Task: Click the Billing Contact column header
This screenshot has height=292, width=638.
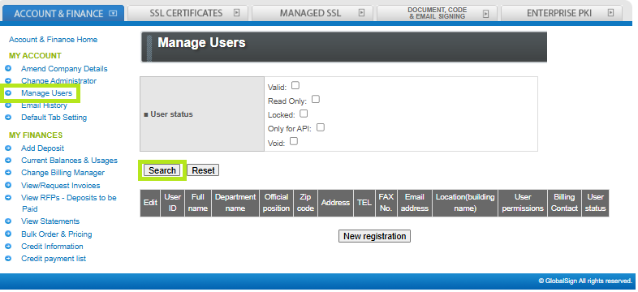Action: 564,203
